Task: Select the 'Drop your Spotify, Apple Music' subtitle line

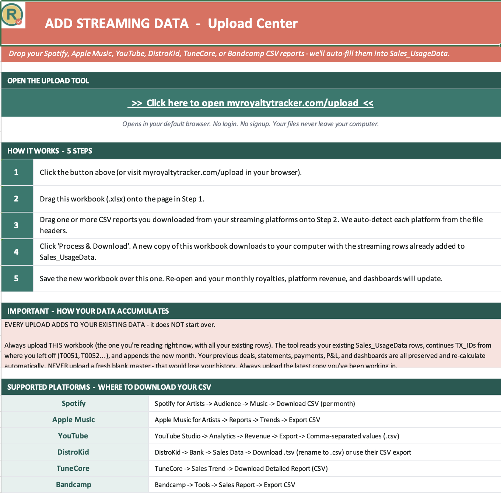Action: click(229, 54)
